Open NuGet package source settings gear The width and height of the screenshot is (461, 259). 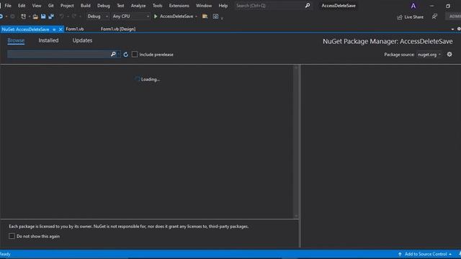449,55
